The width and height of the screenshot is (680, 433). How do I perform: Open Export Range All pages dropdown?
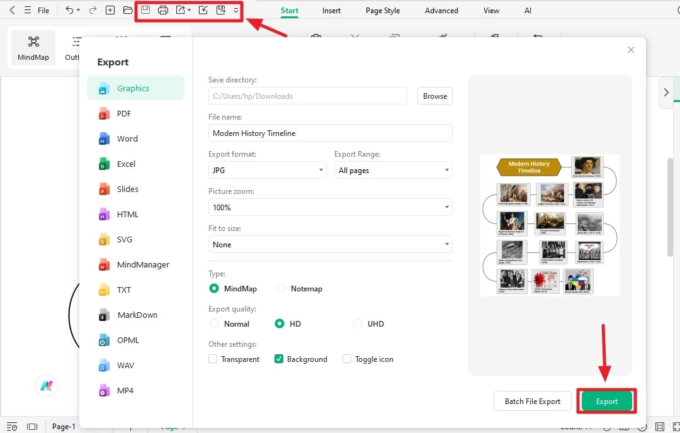[394, 170]
